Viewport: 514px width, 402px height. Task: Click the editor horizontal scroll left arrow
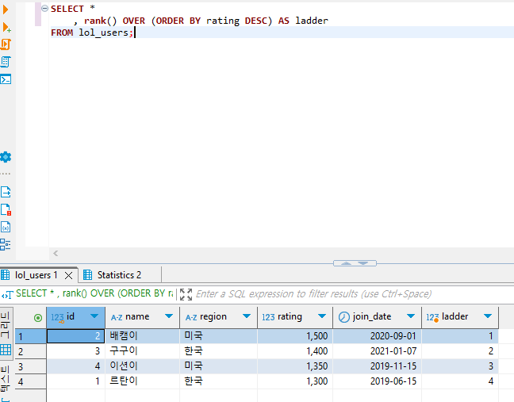[x=56, y=253]
